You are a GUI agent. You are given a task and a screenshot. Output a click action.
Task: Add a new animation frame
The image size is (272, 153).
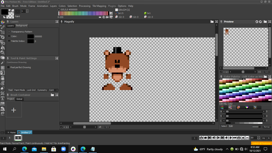(243, 138)
